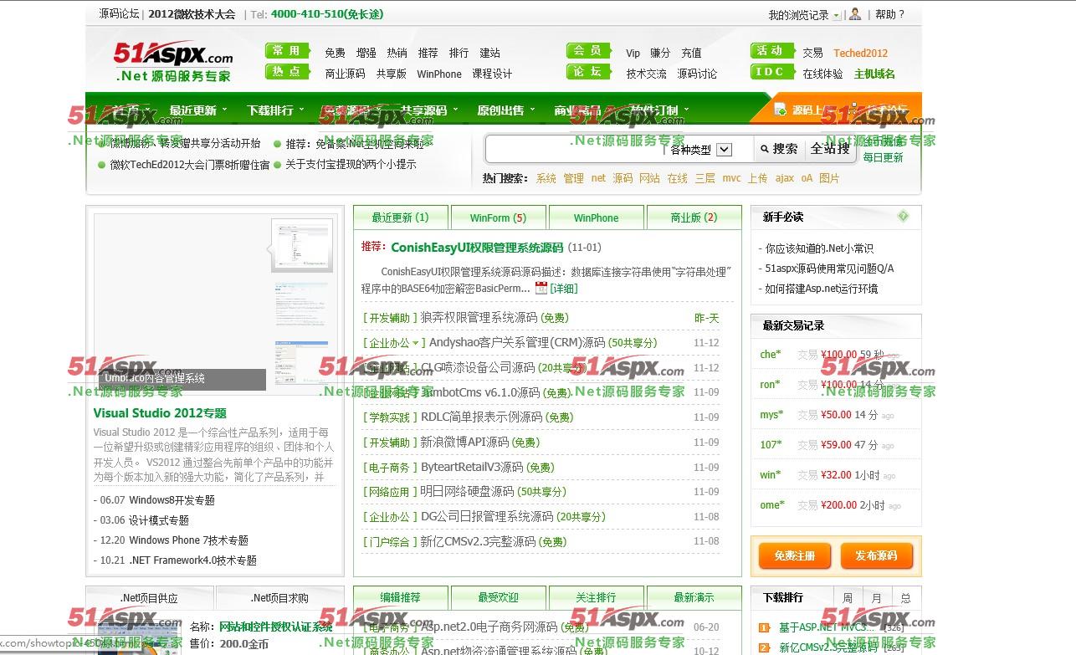Switch to 商业版 (2) tab

point(694,217)
